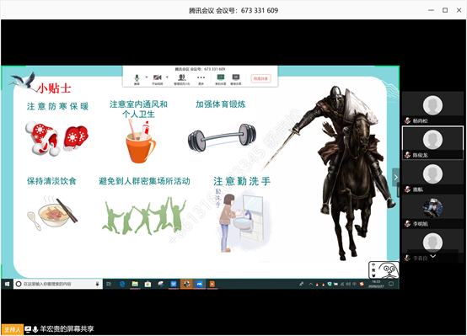Maximize the Tencent Meeting window
This screenshot has height=336, width=467.
445,10
